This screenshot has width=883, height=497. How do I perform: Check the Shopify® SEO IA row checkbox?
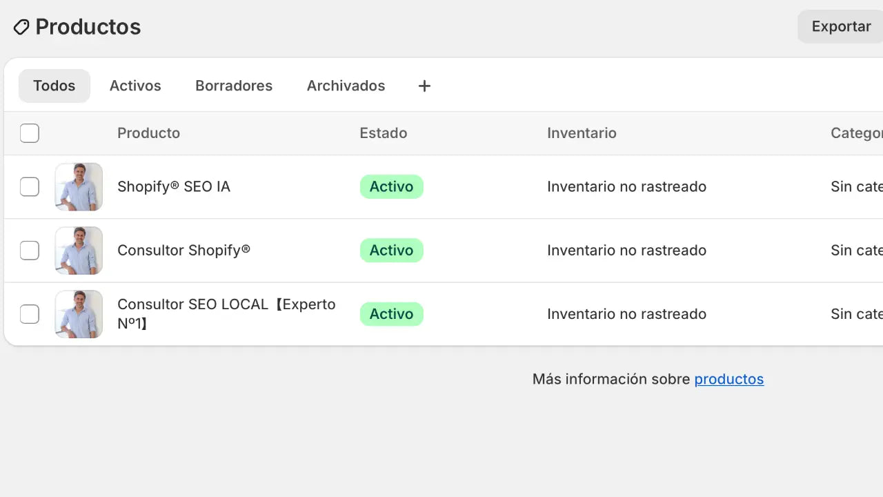pyautogui.click(x=29, y=186)
